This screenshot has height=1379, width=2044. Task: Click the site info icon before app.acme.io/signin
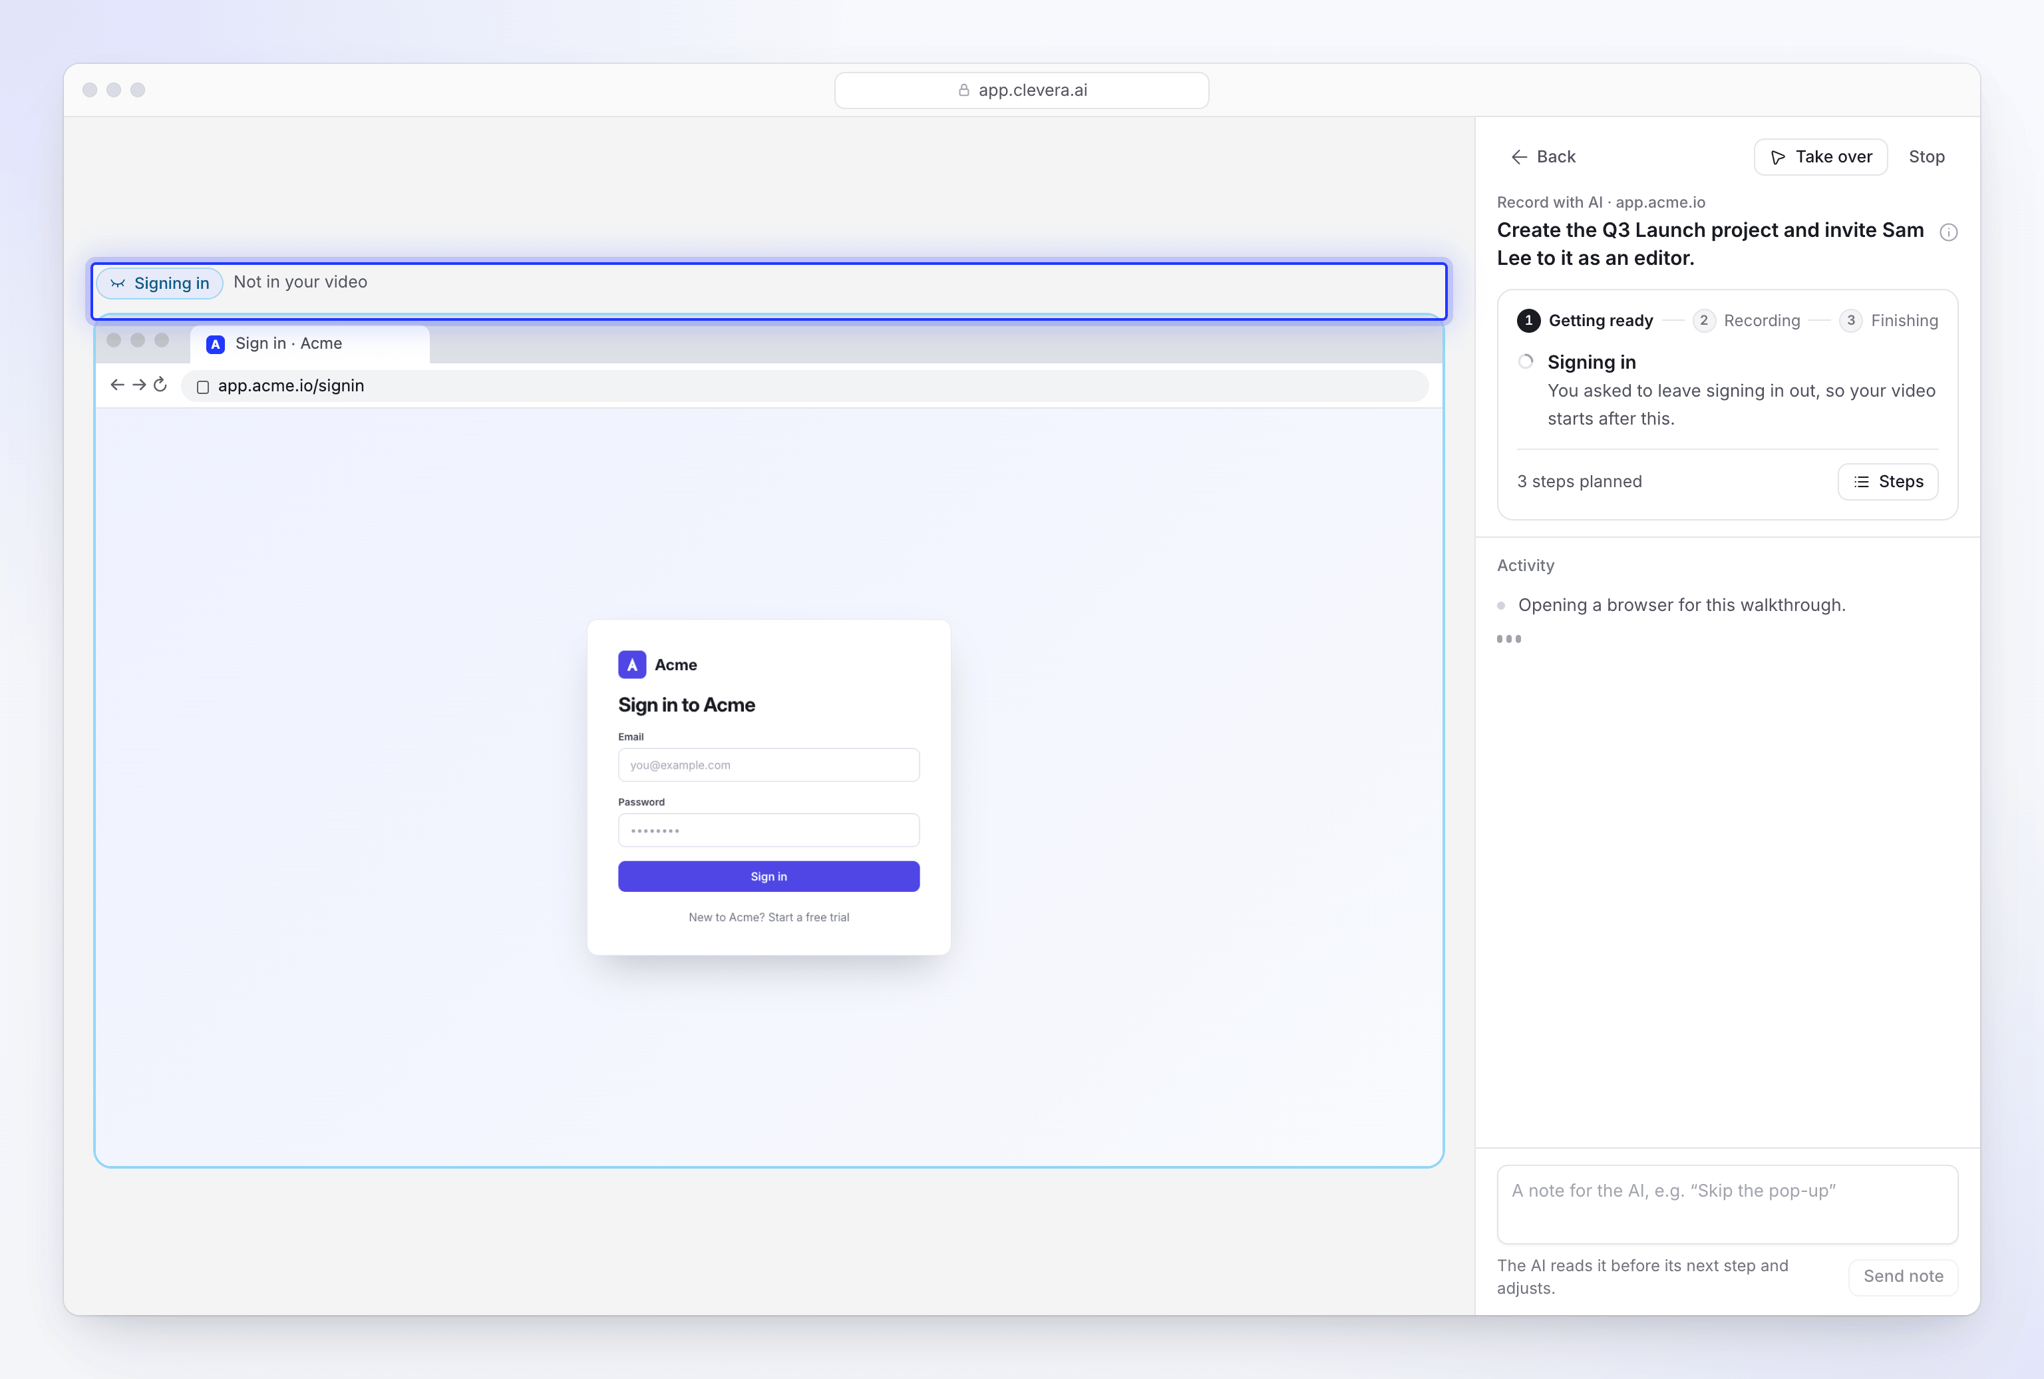pos(203,387)
